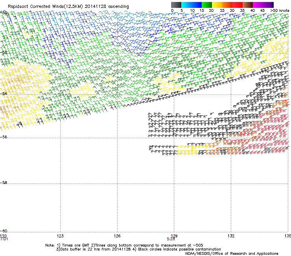
Task: Click the green 15-20 knots legend swatch
Action: [207, 5]
